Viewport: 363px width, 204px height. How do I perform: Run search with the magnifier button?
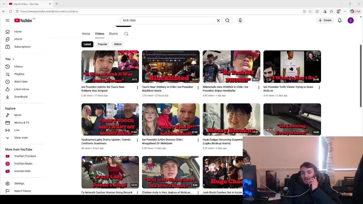[x=227, y=20]
